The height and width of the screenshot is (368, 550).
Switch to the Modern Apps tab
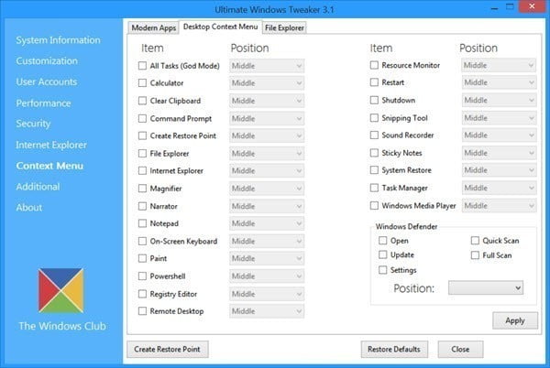pyautogui.click(x=153, y=28)
